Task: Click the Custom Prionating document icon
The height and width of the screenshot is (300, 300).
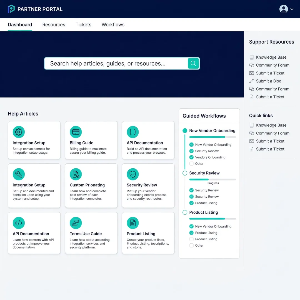Action: pos(76,174)
